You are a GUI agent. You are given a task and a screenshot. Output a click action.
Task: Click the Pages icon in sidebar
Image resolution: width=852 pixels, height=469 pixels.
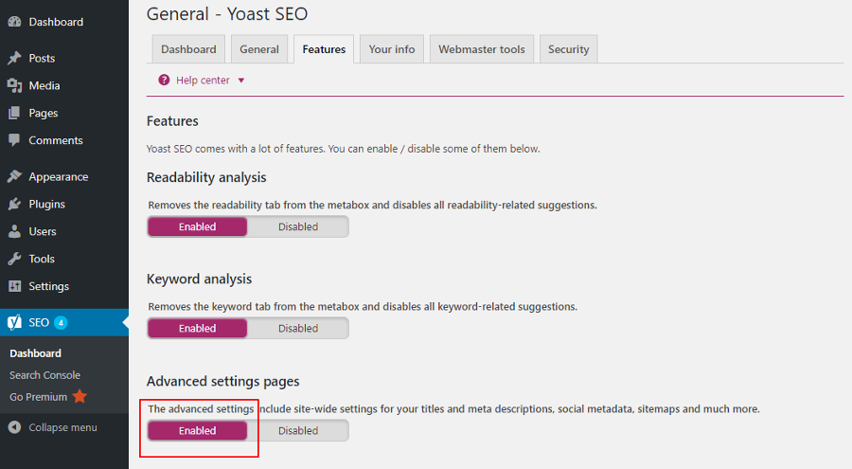pyautogui.click(x=14, y=113)
